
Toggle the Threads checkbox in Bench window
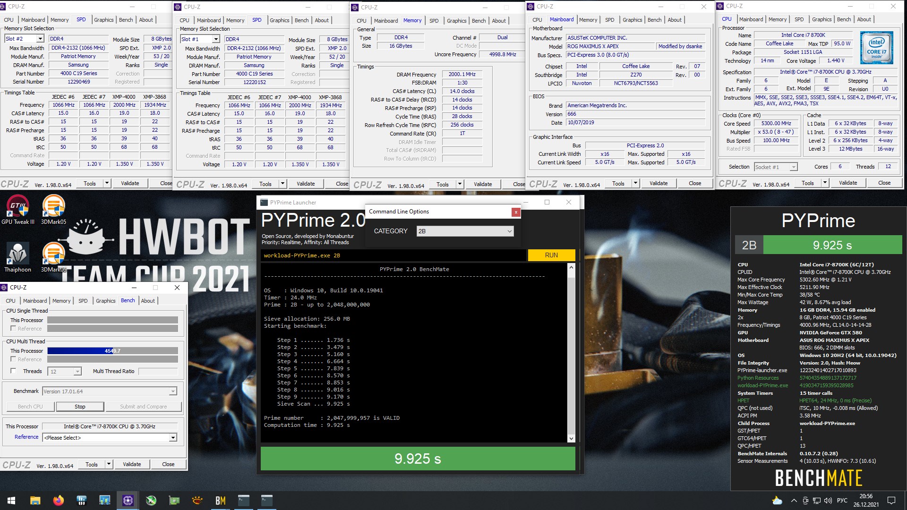point(13,371)
